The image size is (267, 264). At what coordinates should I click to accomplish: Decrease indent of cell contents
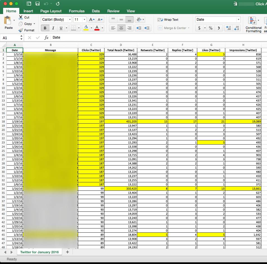pyautogui.click(x=139, y=28)
